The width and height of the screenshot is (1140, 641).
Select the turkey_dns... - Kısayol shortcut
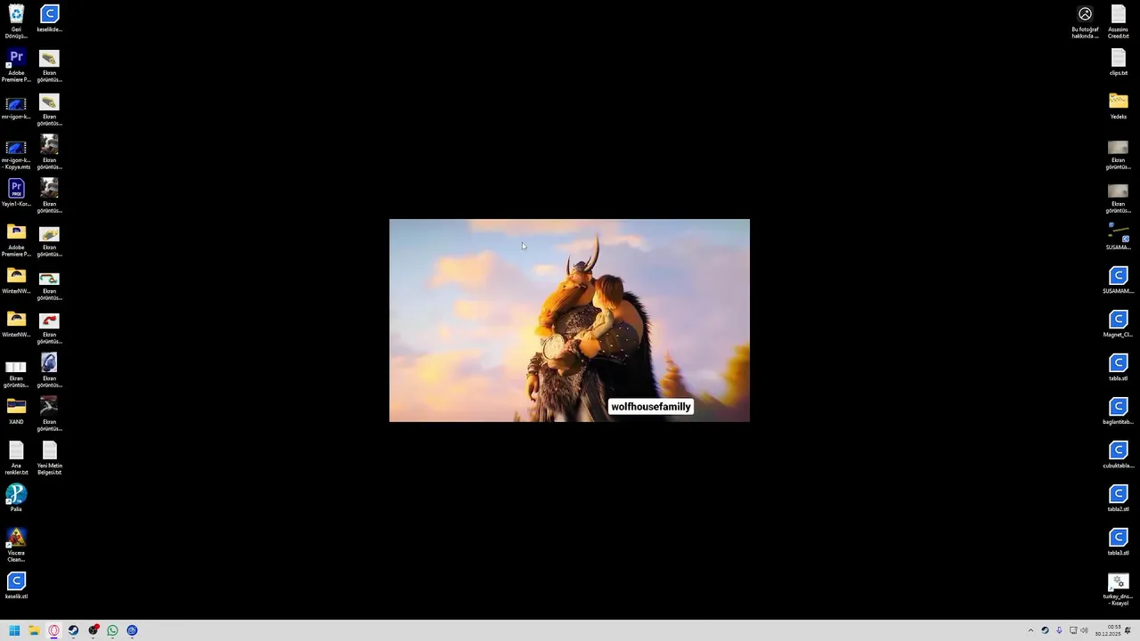pos(1118,589)
